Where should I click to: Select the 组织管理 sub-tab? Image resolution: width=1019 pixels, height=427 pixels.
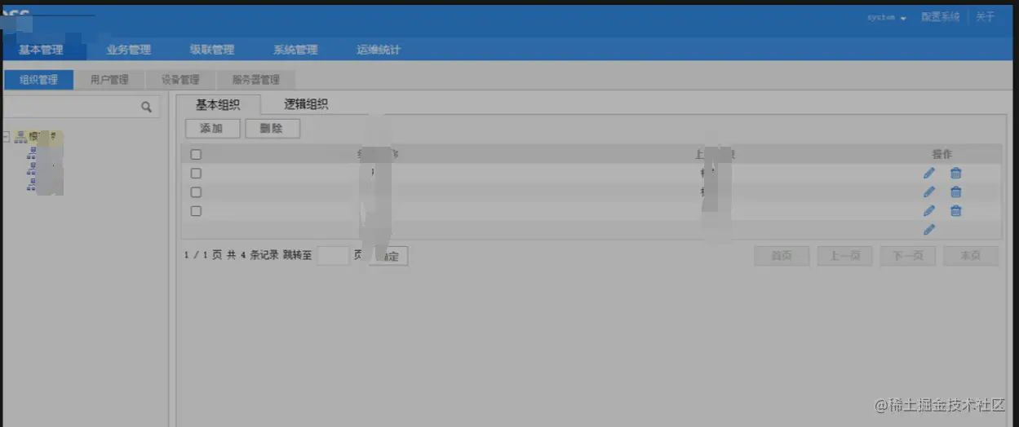(38, 80)
